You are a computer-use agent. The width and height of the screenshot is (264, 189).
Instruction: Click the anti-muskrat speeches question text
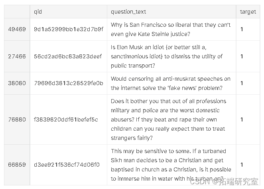(171, 83)
